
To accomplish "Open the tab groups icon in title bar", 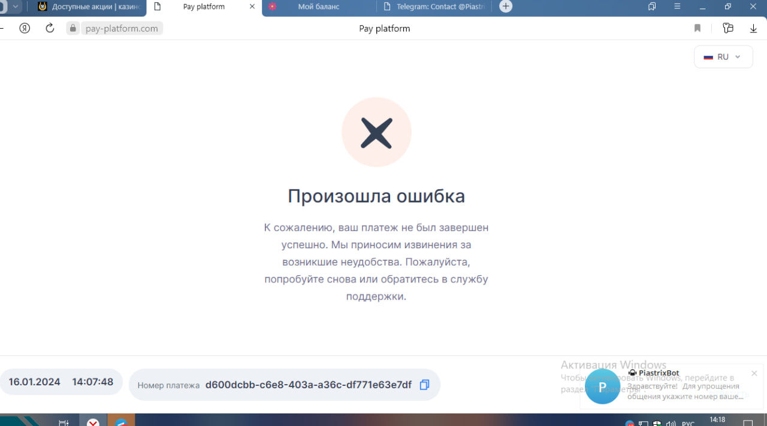I will tap(652, 7).
